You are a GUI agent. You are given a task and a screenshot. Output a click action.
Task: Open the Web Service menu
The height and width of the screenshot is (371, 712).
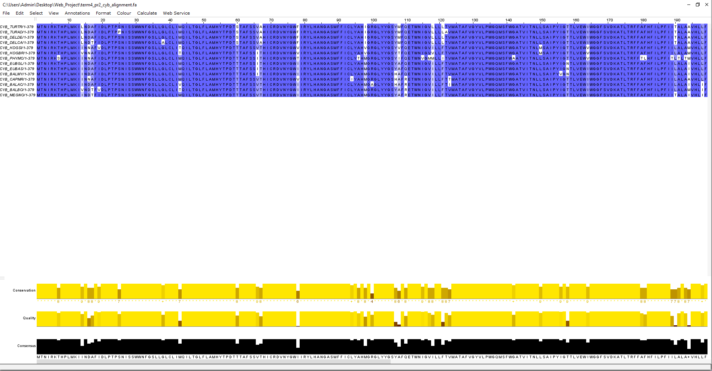coord(176,13)
